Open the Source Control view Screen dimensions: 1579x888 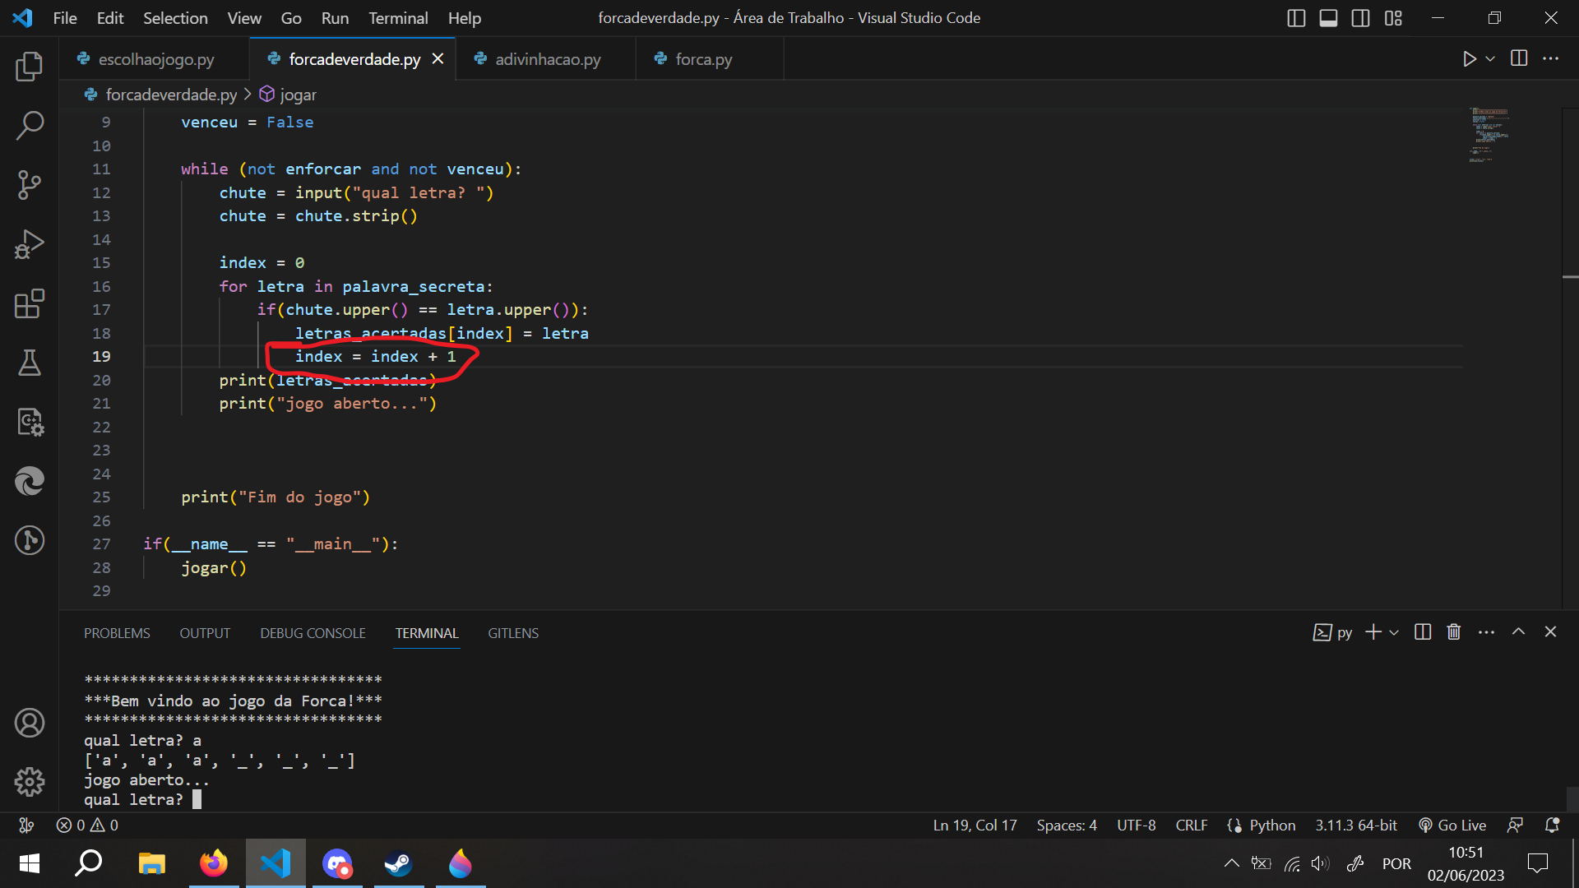[30, 185]
